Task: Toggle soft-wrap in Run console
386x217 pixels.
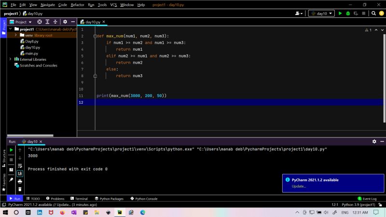Action: click(20, 166)
